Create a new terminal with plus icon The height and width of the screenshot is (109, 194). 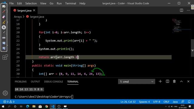tap(160, 81)
